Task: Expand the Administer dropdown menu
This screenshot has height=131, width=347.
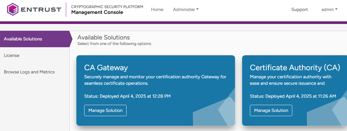Action: 186,9
